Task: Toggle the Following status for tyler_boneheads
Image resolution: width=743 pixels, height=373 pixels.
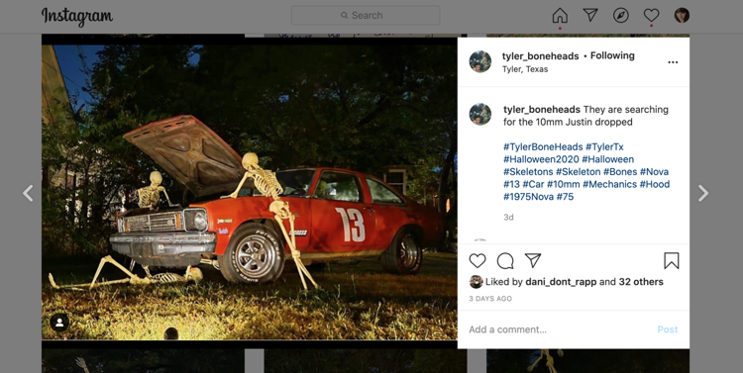Action: pos(612,55)
